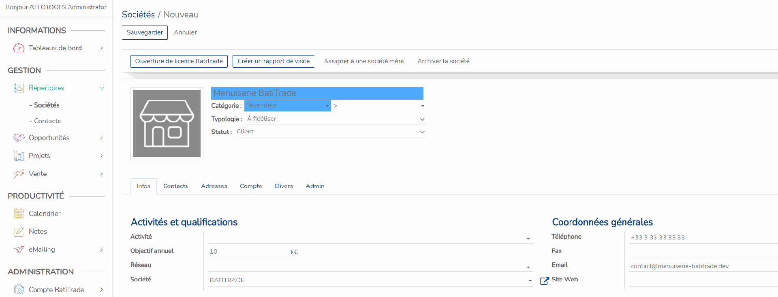Image resolution: width=778 pixels, height=297 pixels.
Task: Click the Site Web input field
Action: click(703, 280)
